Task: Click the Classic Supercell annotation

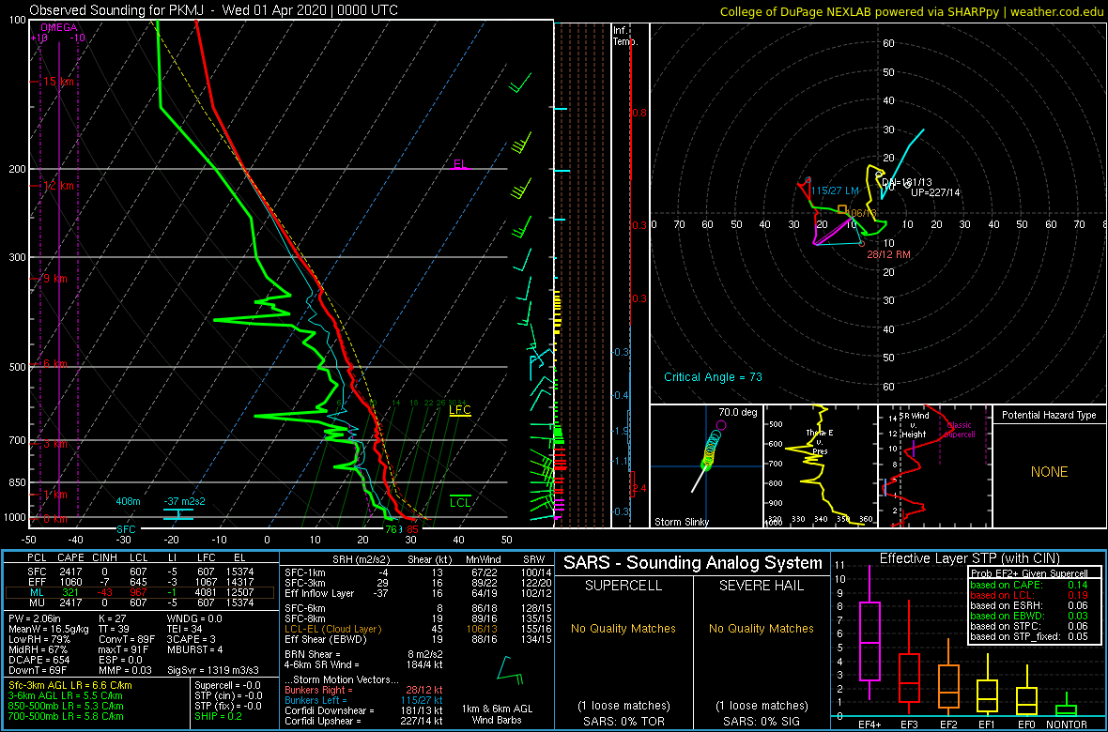Action: click(961, 430)
